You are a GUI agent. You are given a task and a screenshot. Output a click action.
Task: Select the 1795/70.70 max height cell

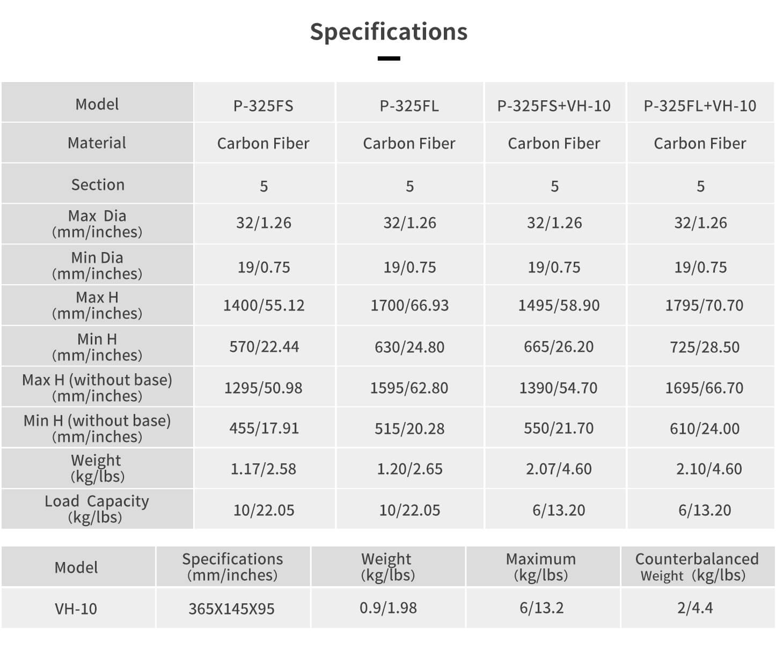pos(704,306)
